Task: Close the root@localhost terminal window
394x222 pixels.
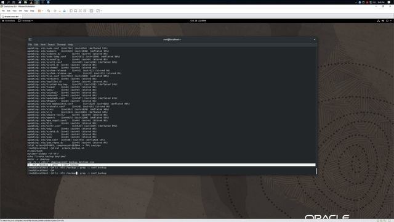Action: [x=315, y=39]
